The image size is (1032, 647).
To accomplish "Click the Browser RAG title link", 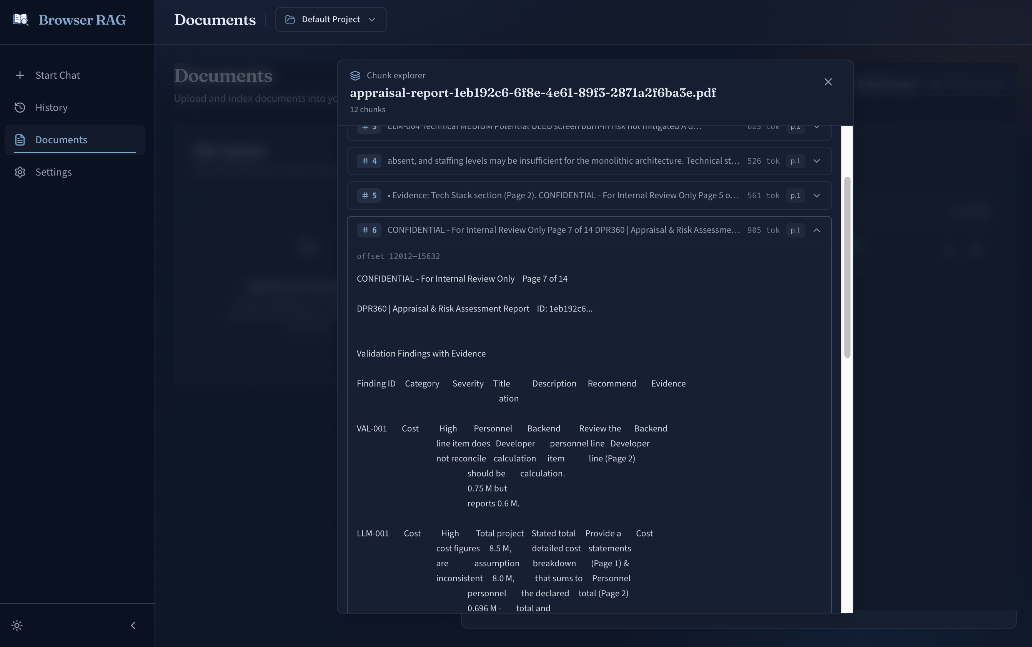I will coord(82,20).
